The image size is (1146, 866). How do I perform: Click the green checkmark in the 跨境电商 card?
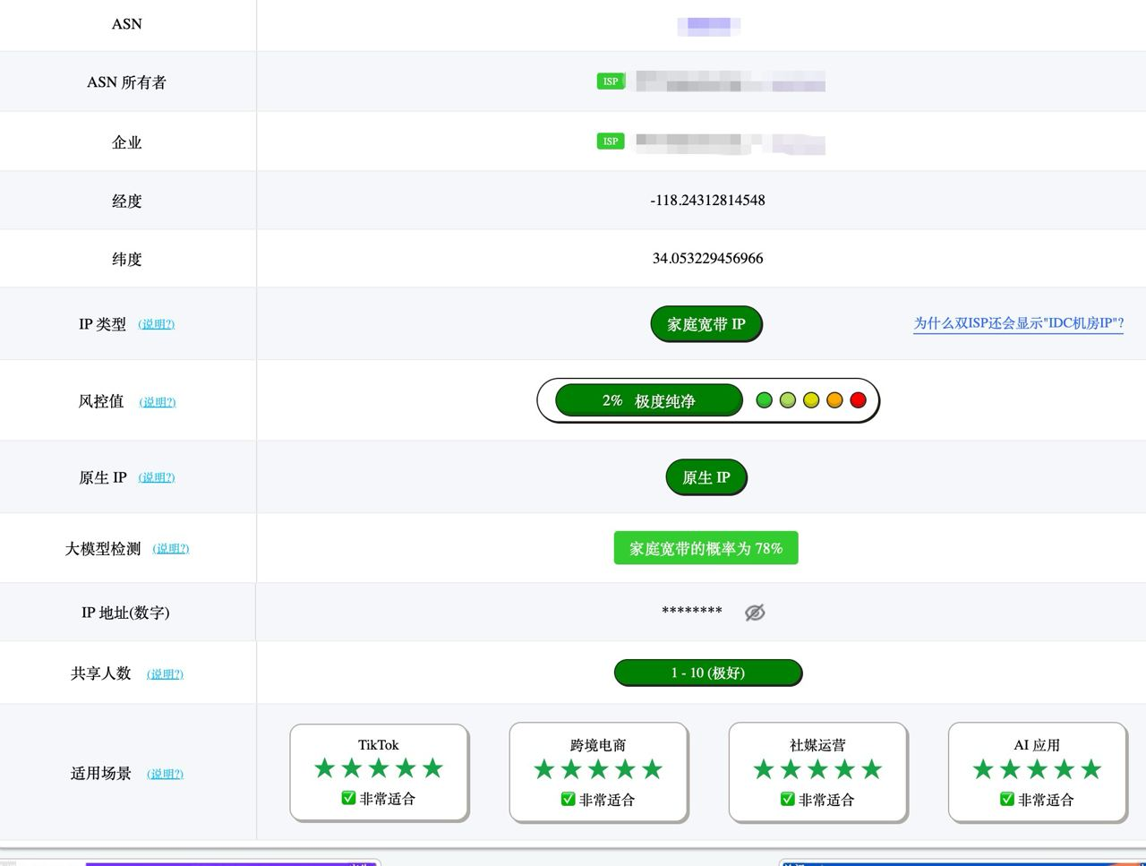(569, 798)
